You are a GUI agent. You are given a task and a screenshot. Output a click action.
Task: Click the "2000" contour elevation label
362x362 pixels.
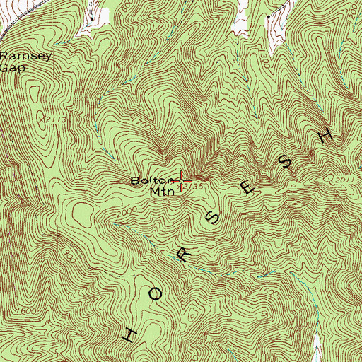pos(127,211)
